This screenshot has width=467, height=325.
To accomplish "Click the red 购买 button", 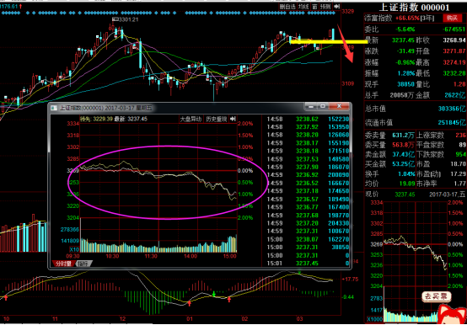I will coord(452,18).
